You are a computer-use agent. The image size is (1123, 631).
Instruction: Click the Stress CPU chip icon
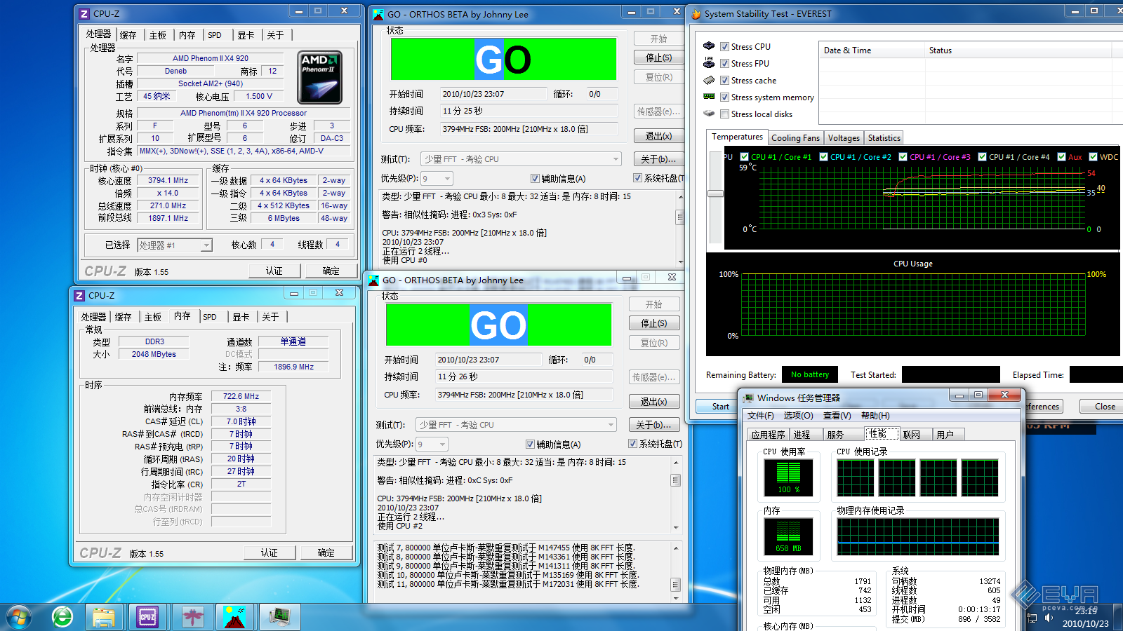point(709,46)
